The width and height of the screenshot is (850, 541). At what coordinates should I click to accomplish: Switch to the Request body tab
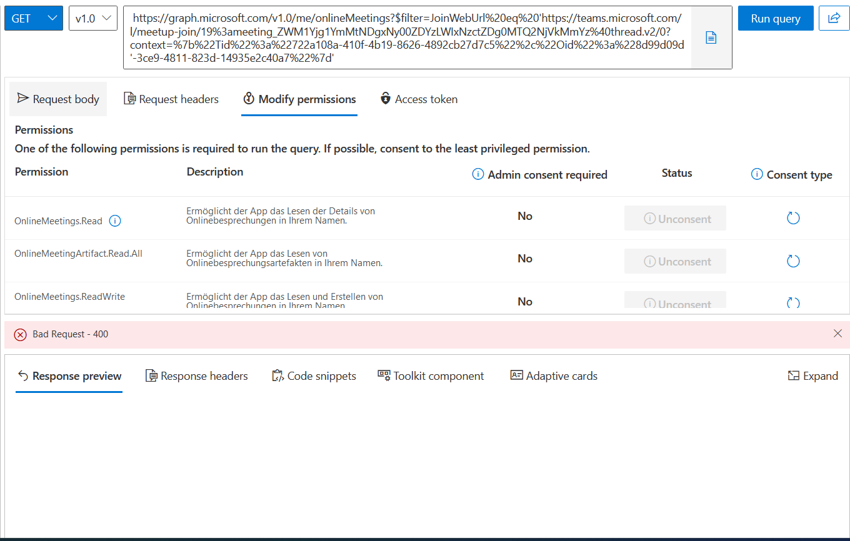point(57,99)
